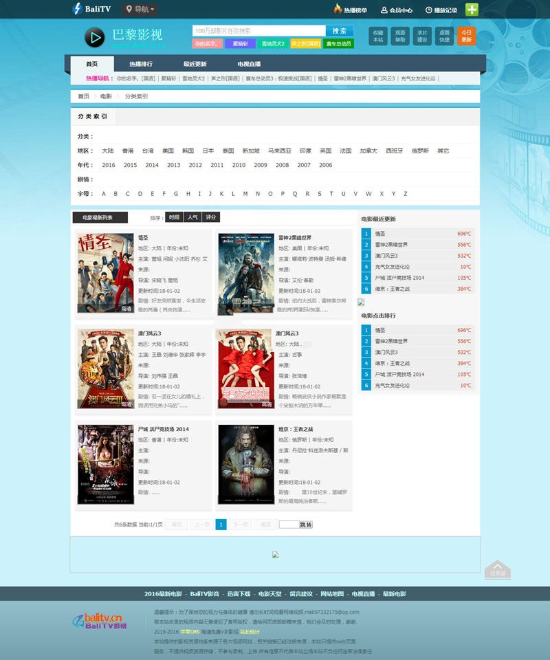
Task: Click the 巴黎影视 play button logo
Action: tap(94, 37)
